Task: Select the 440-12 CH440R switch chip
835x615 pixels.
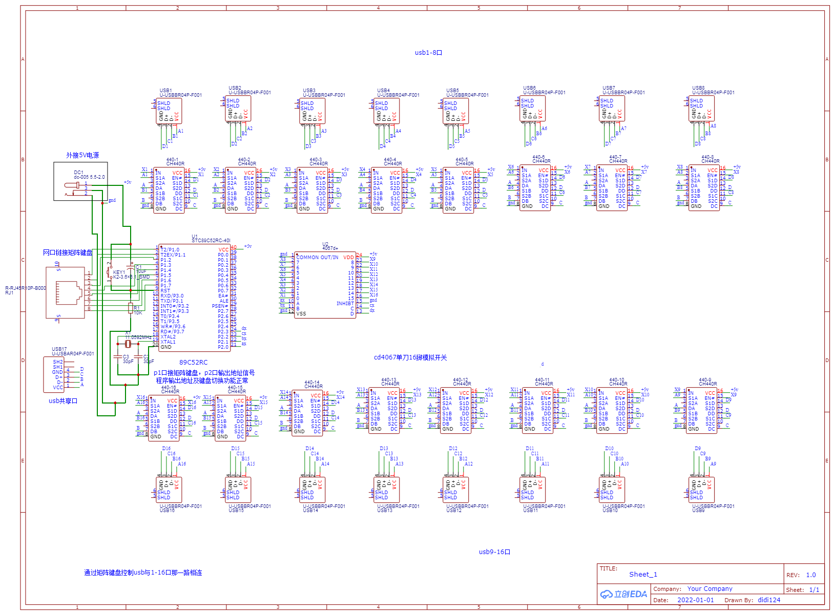Action: 456,410
